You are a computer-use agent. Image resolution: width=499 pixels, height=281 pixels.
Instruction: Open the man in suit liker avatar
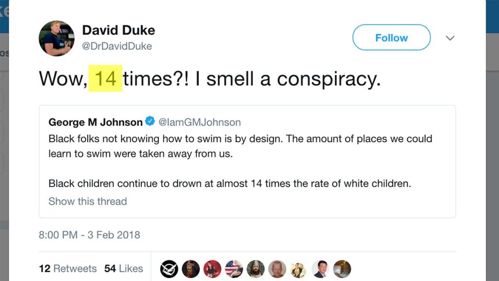[x=320, y=269]
